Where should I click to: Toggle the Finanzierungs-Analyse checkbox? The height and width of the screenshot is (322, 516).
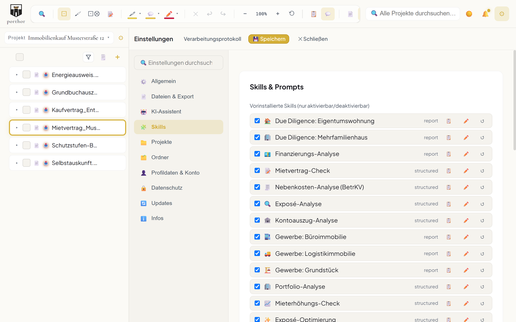tap(257, 154)
